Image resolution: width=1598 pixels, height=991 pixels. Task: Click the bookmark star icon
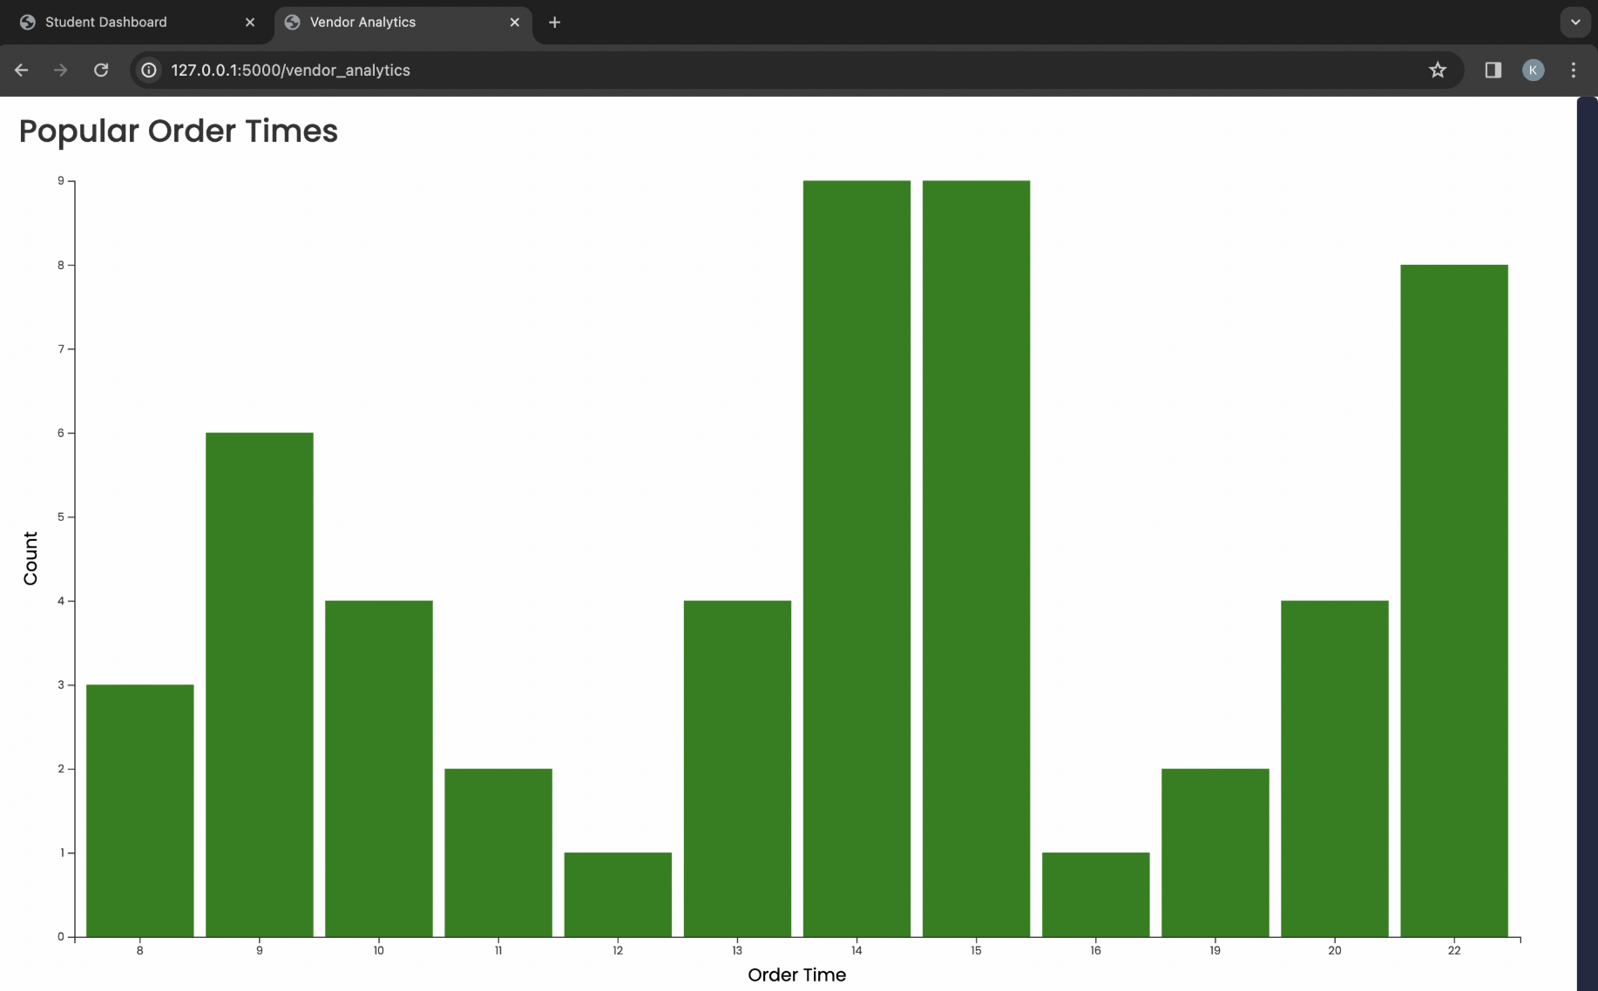pos(1438,70)
